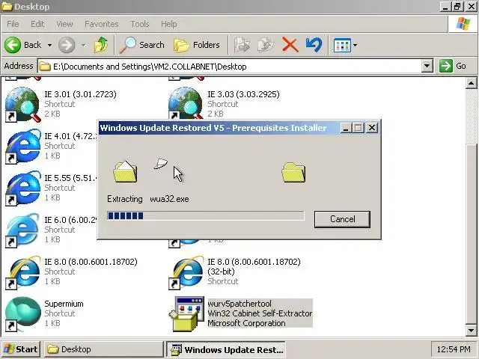Image resolution: width=479 pixels, height=359 pixels.
Task: Click the scrollbar down arrow
Action: (x=472, y=330)
